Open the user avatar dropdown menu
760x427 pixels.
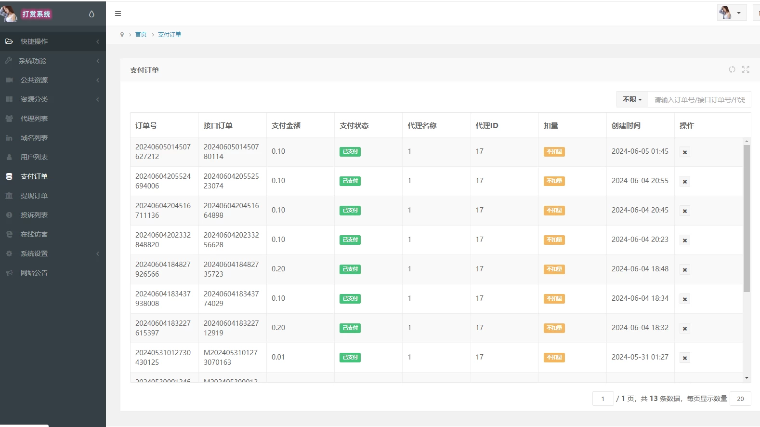[731, 13]
